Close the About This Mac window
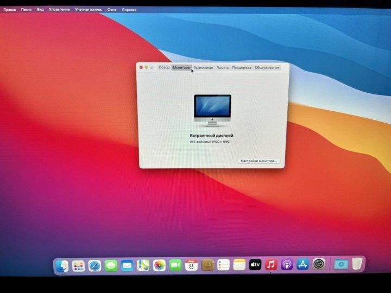391x293 pixels. point(141,67)
